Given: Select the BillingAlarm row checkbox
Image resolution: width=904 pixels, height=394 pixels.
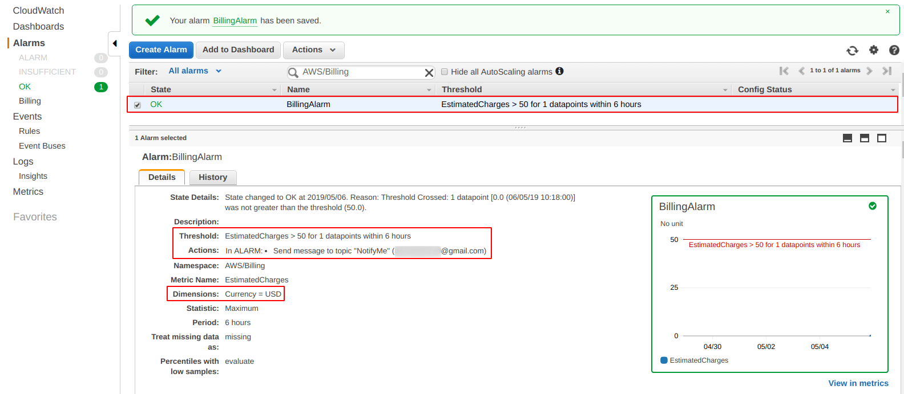Looking at the screenshot, I should click(138, 105).
